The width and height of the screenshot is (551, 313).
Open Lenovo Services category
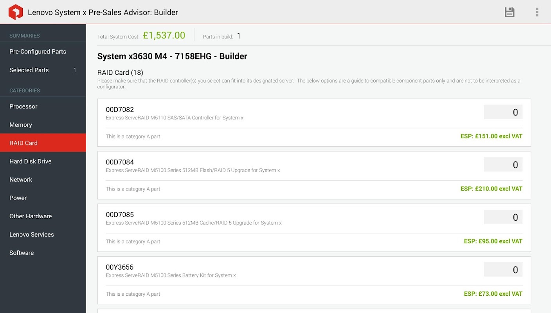[43, 234]
